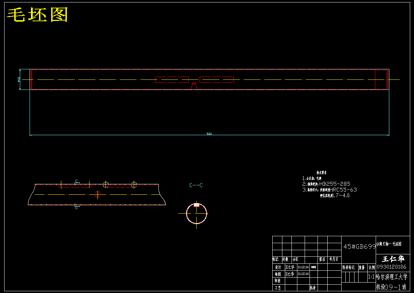Select the HRC55-63 surface hardness line
This screenshot has height=293, width=414.
pyautogui.click(x=329, y=190)
